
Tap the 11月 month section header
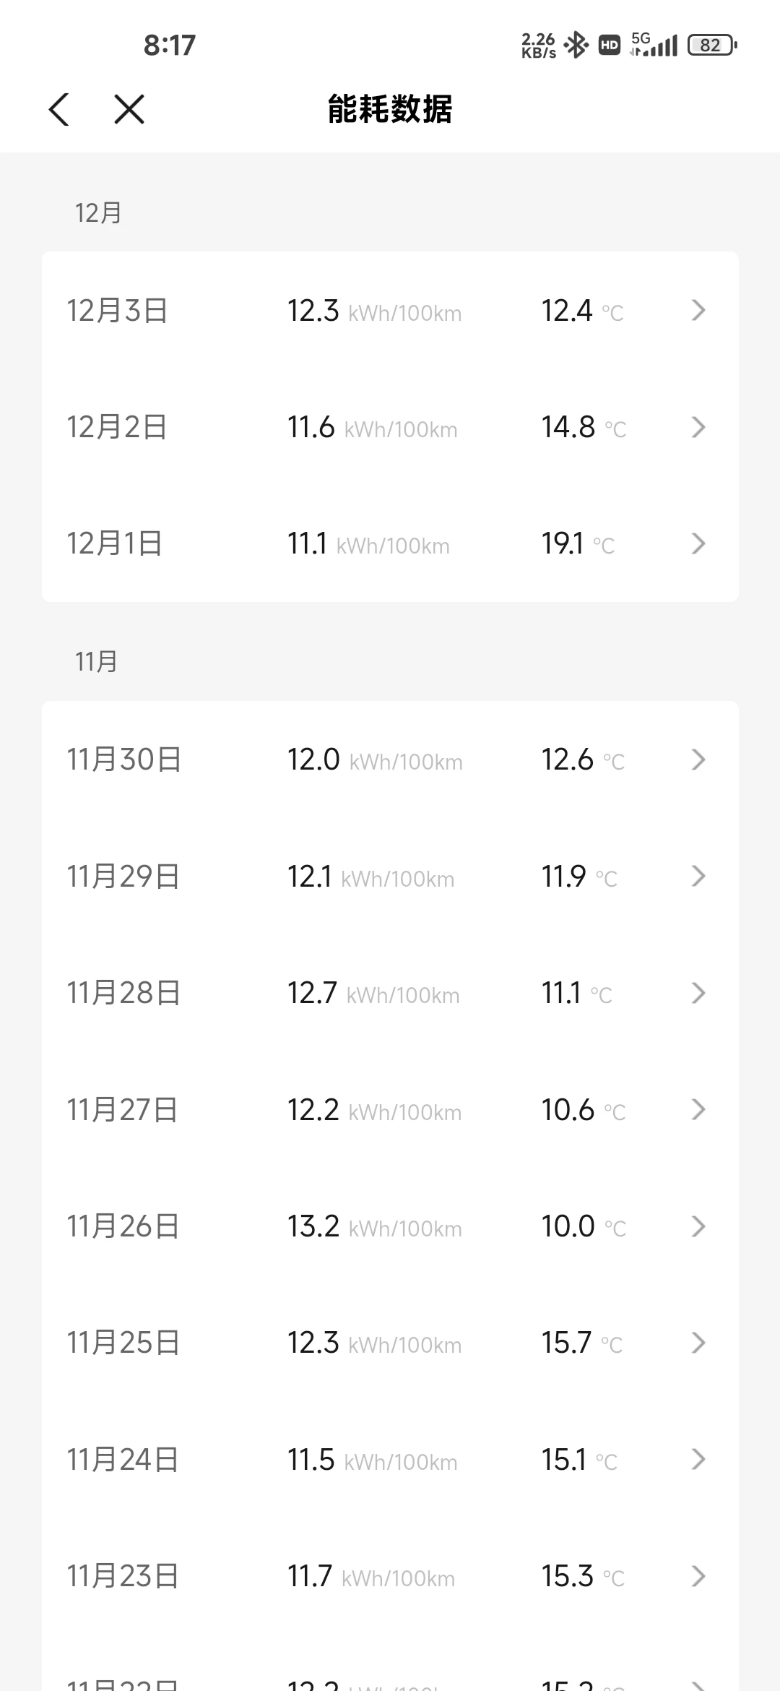pyautogui.click(x=96, y=662)
